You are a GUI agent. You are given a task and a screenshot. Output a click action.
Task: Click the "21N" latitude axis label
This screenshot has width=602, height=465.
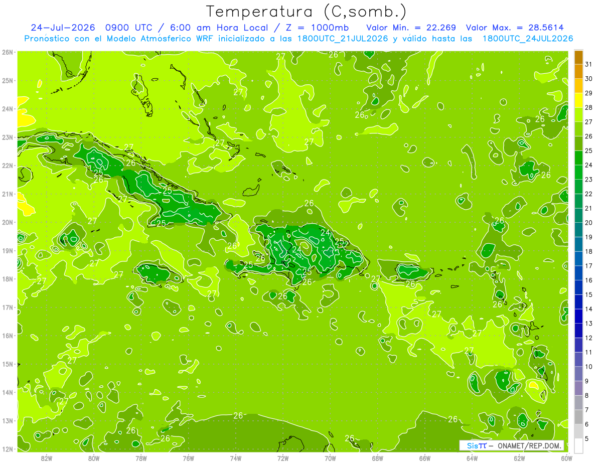coord(8,194)
